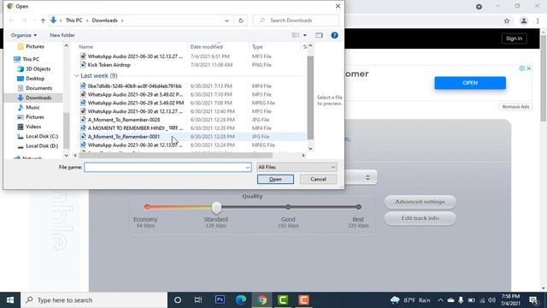Select A_Moment_To_Remember-0001 JPG file

coord(124,137)
